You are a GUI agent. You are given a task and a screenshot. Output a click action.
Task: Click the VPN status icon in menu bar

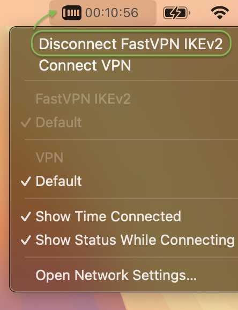point(72,13)
